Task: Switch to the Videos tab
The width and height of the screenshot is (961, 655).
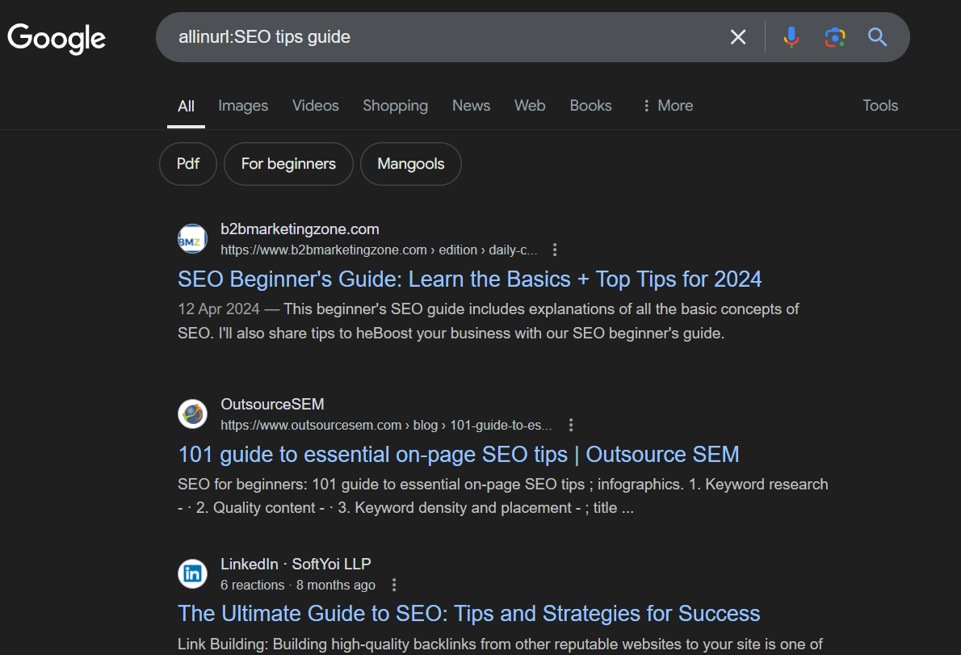Action: [x=315, y=105]
